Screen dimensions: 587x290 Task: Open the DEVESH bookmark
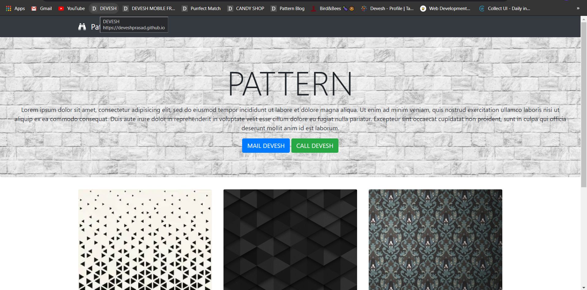104,9
